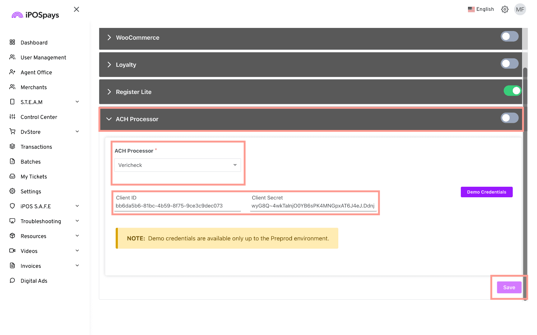Open the Merchants page
This screenshot has height=335, width=537.
34,87
